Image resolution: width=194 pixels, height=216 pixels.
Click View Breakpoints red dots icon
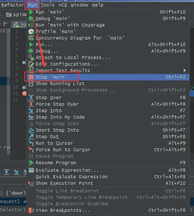(31, 210)
